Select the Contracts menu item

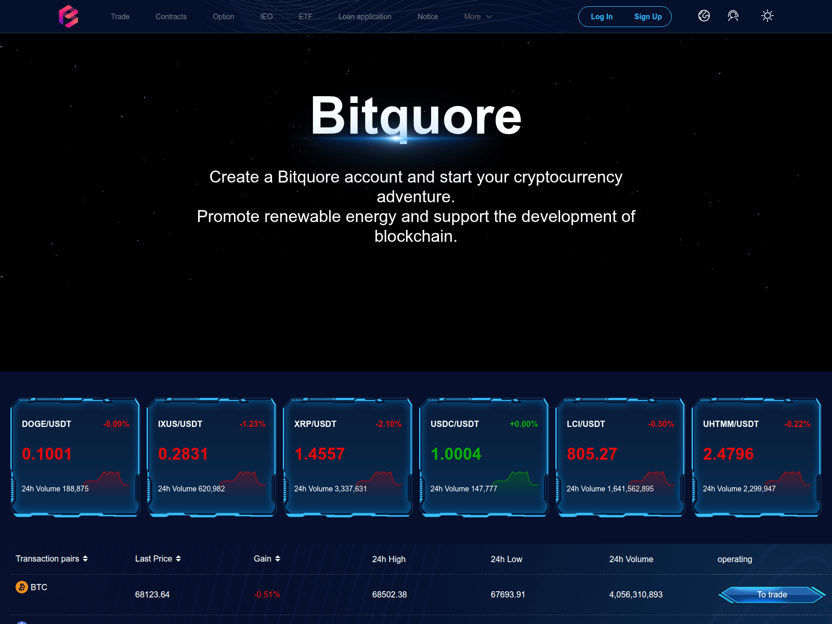point(171,16)
